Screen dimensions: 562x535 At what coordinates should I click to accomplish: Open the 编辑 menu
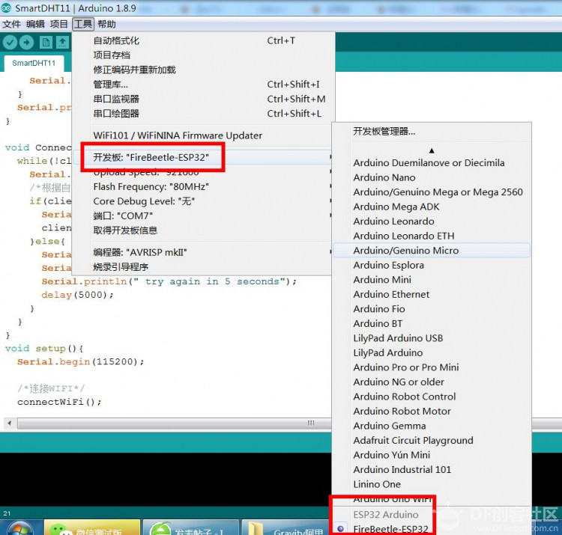click(x=35, y=25)
